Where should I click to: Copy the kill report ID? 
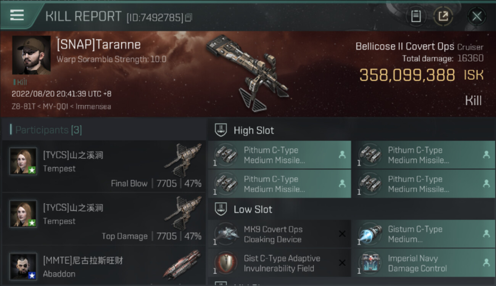coord(188,18)
